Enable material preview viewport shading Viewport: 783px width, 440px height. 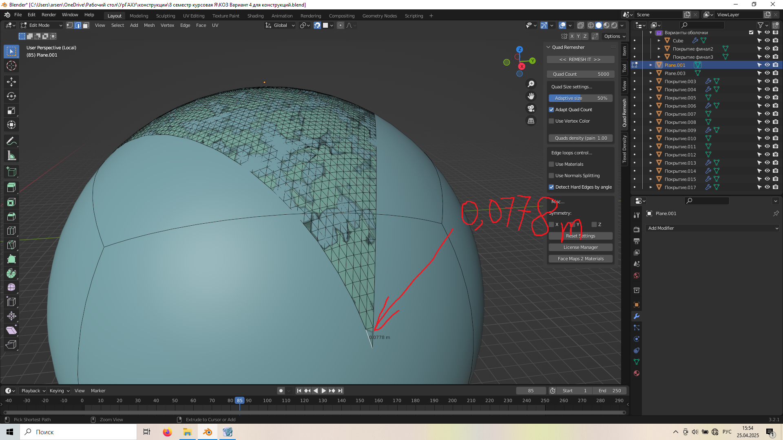(x=606, y=25)
